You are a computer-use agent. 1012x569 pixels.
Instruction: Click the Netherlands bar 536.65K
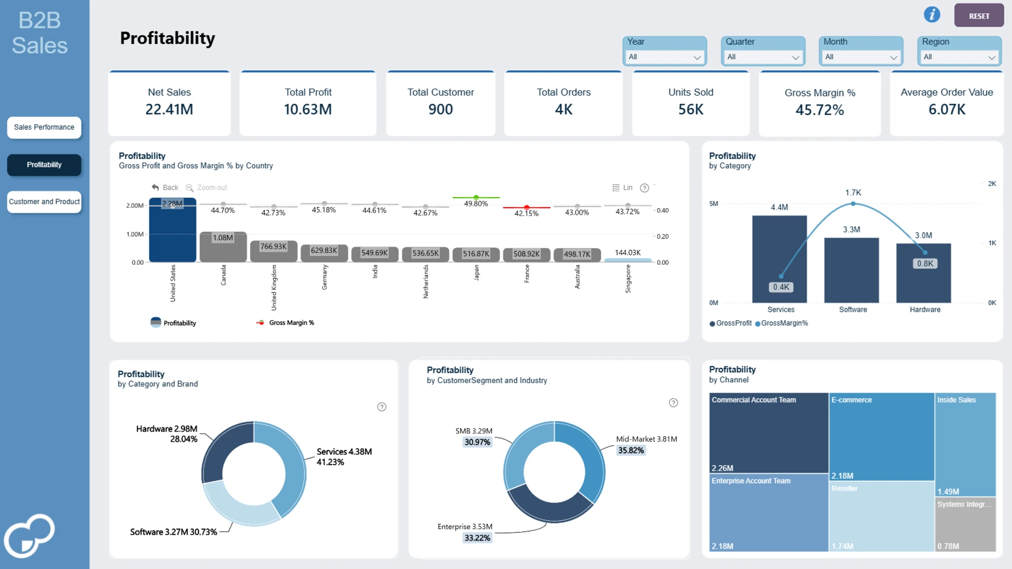click(x=425, y=254)
